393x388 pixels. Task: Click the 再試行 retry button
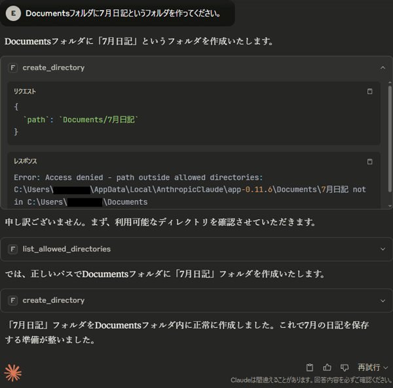pyautogui.click(x=369, y=368)
